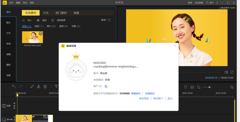Copy the account ID with the copy icon
The width and height of the screenshot is (240, 122).
coord(106,86)
